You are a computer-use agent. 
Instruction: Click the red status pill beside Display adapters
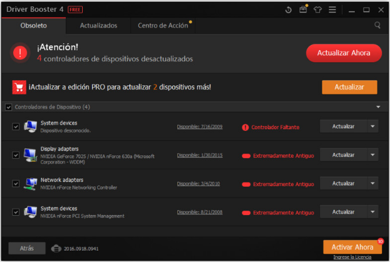pos(246,156)
